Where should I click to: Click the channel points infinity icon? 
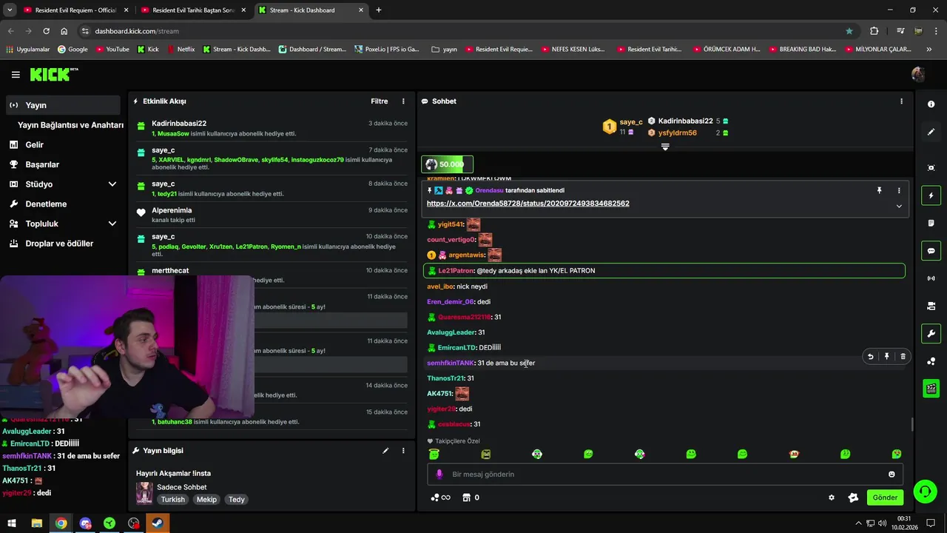441,497
